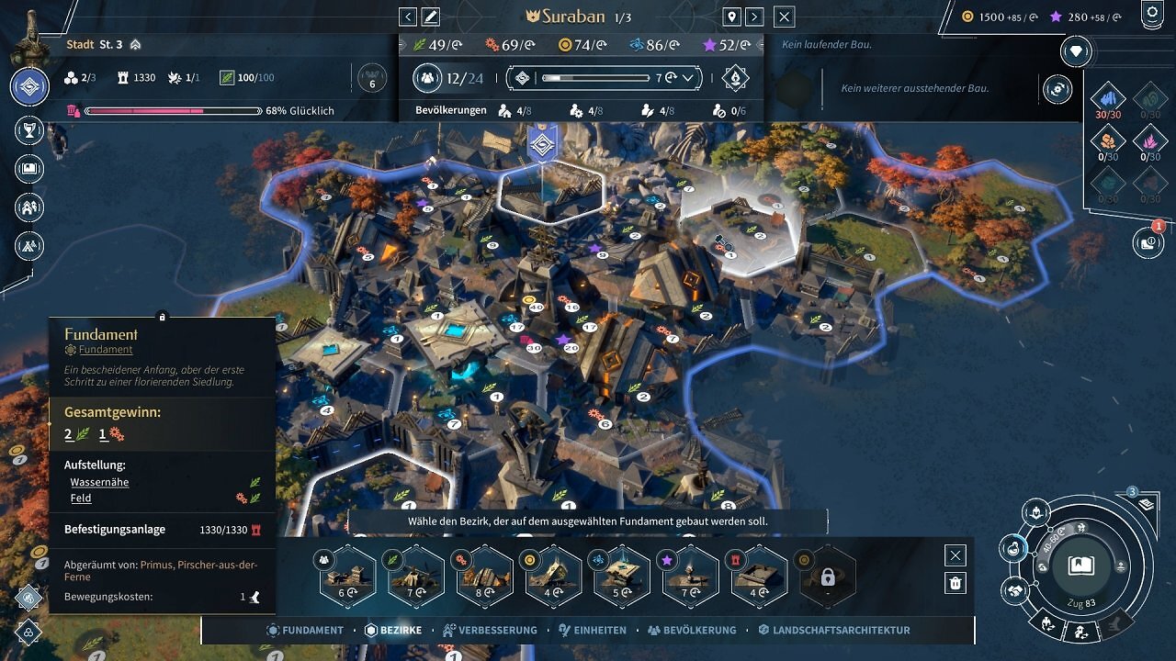Toggle the lock pin on Fundament tooltip
Screen dimensions: 1176x661
(162, 317)
